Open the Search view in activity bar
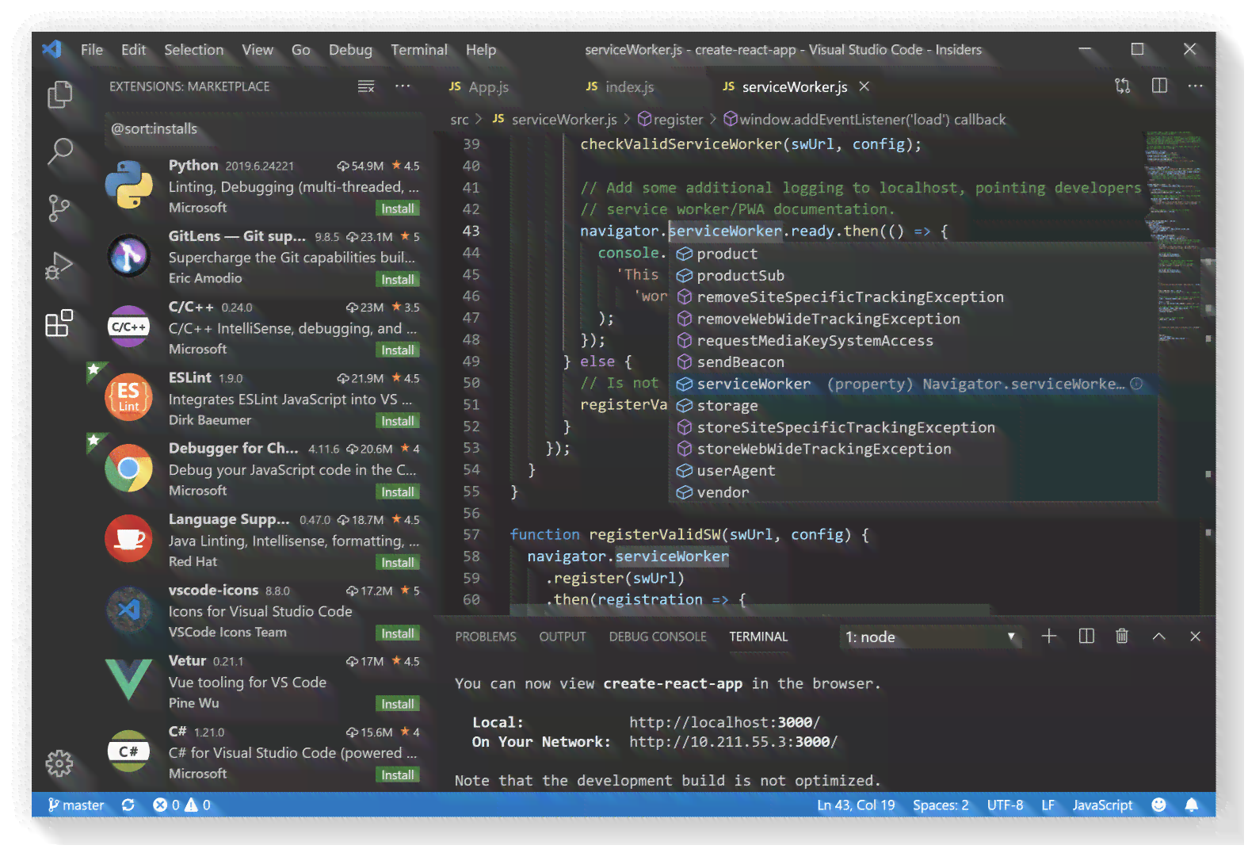1248x849 pixels. pos(59,151)
